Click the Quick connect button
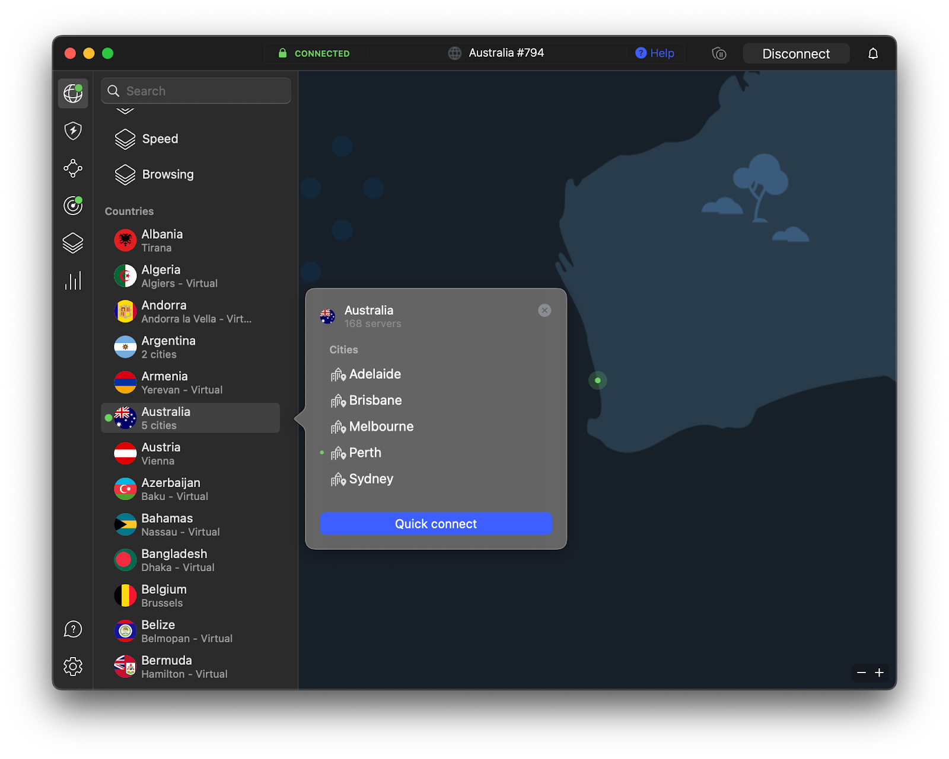 click(436, 524)
